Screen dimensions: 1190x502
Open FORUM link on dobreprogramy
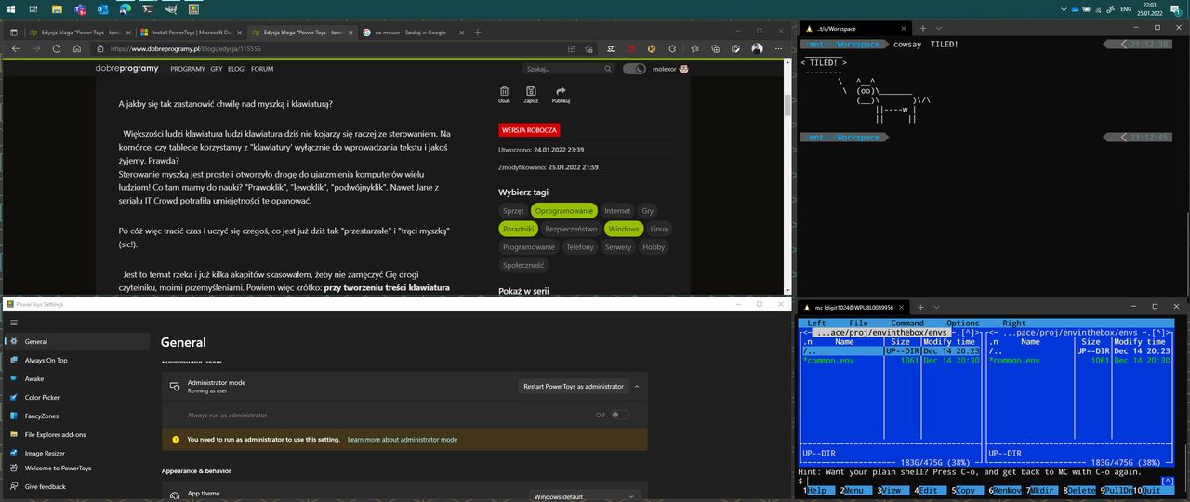coord(262,69)
